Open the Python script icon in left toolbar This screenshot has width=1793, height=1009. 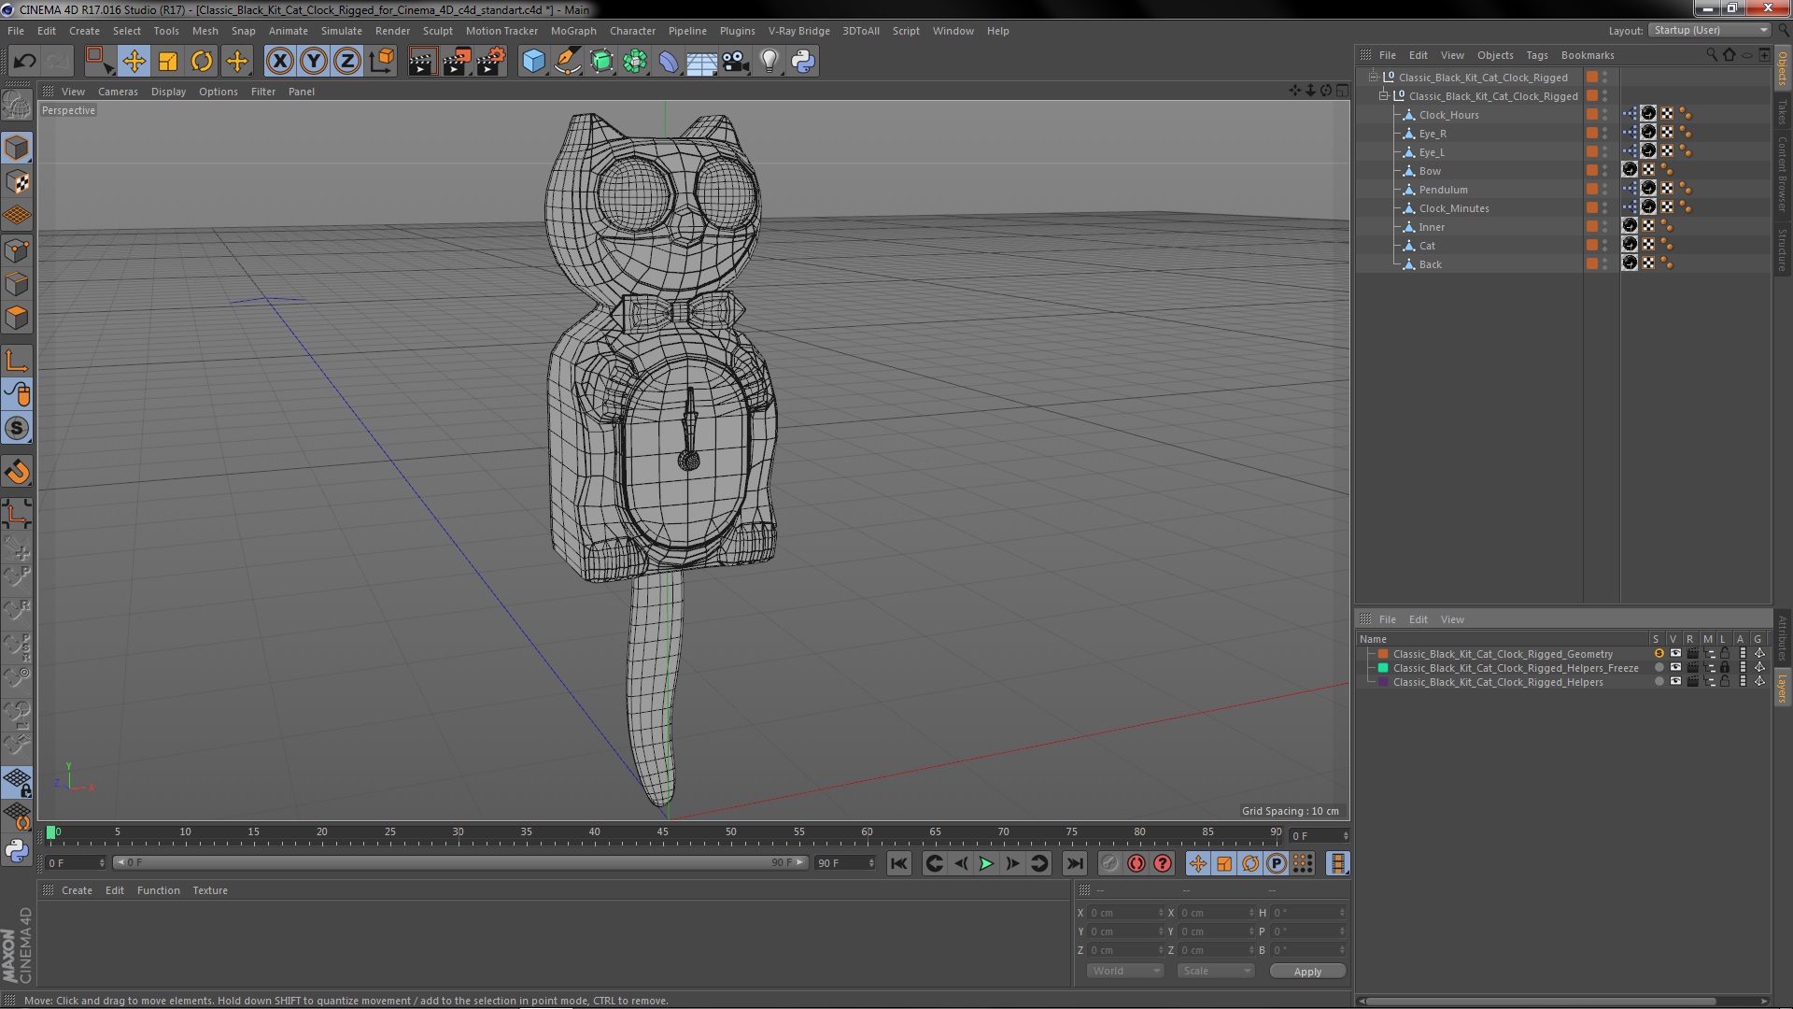click(x=17, y=850)
